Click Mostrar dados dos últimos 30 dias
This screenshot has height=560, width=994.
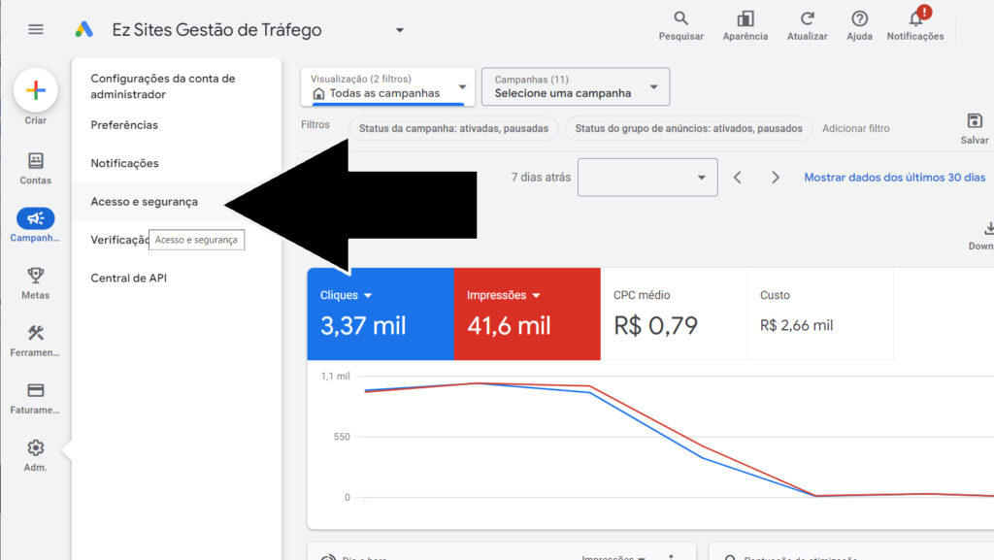tap(894, 178)
